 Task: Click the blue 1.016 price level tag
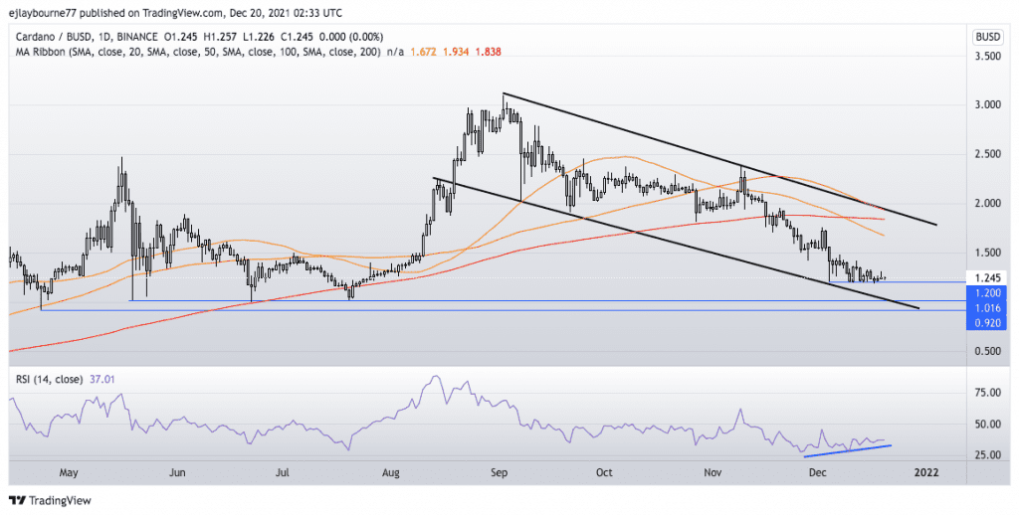(987, 307)
